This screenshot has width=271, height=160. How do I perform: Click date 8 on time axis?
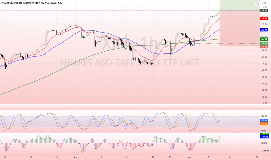coord(101,157)
